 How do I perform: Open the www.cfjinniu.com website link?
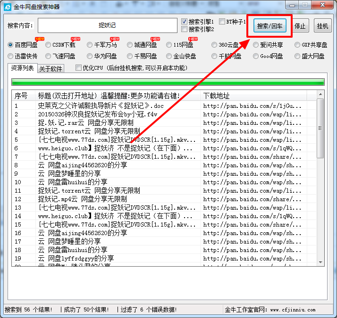click(293, 310)
